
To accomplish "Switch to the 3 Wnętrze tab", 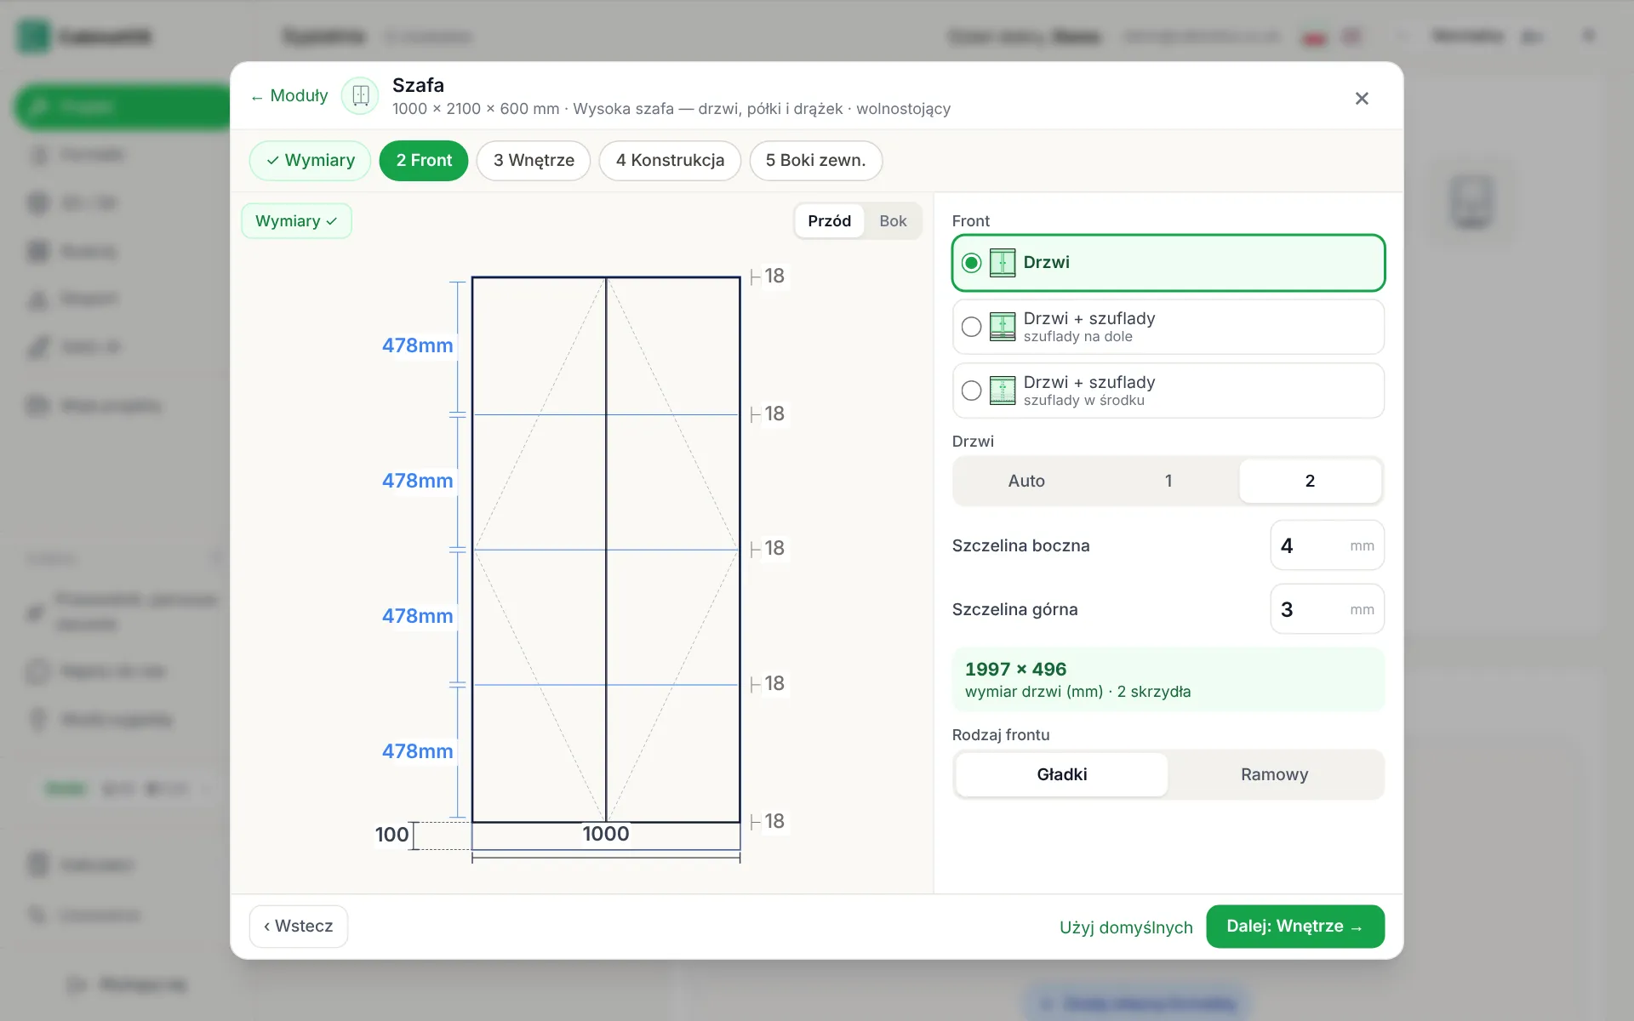I will 534,161.
